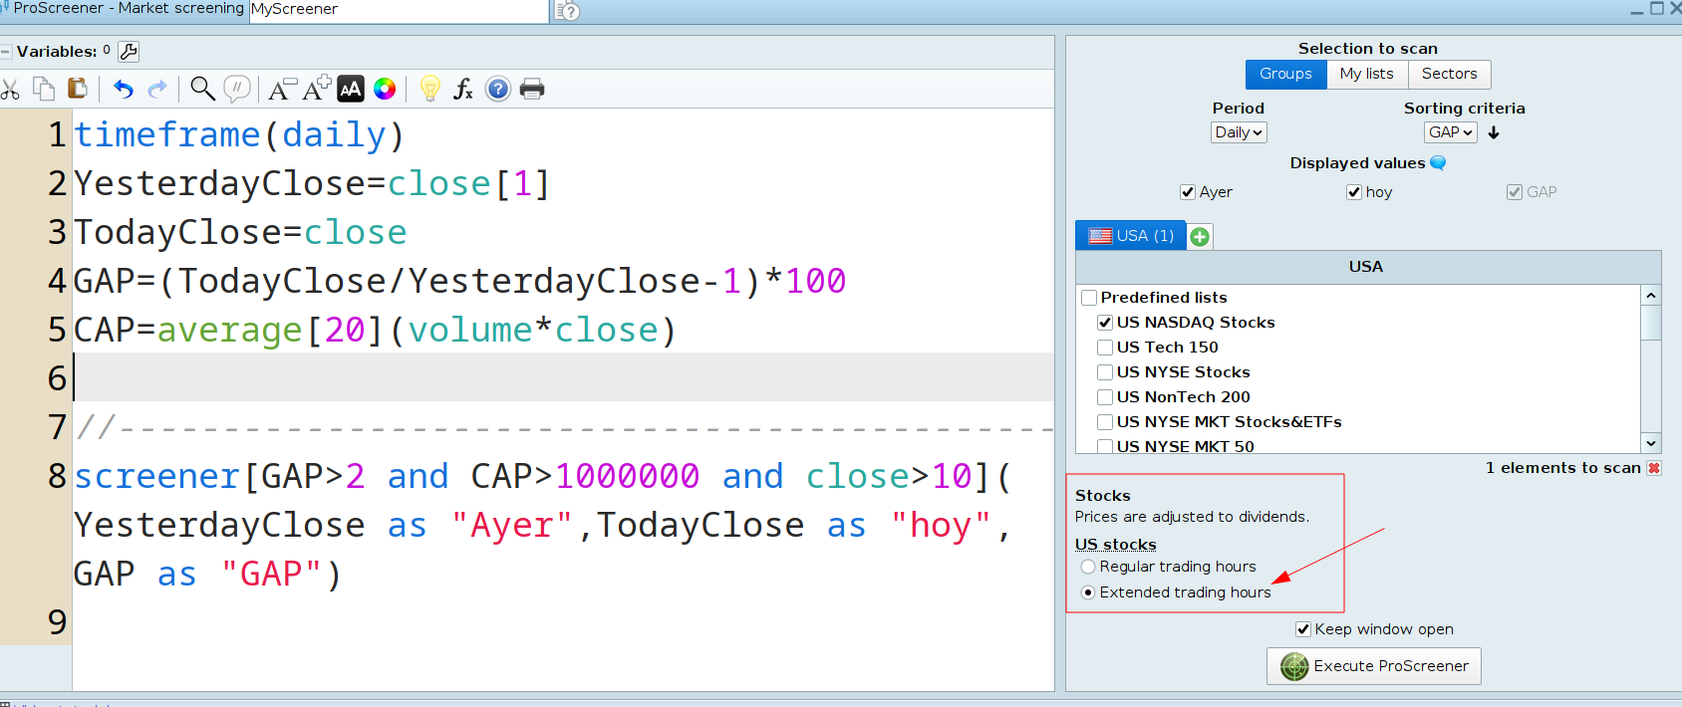Add a market with green plus
This screenshot has height=707, width=1682.
[x=1200, y=237]
